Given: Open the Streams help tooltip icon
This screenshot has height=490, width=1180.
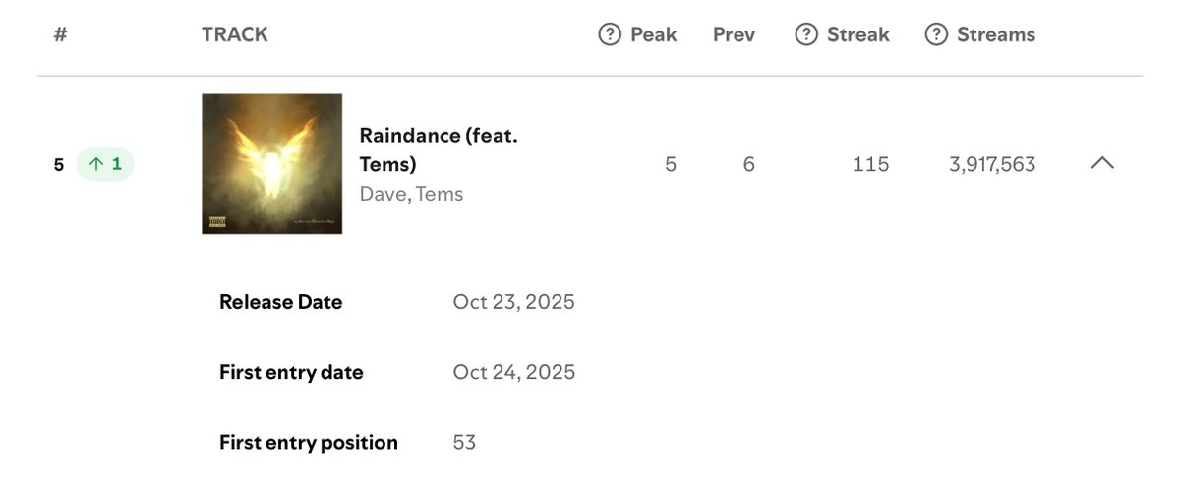Looking at the screenshot, I should click(936, 34).
